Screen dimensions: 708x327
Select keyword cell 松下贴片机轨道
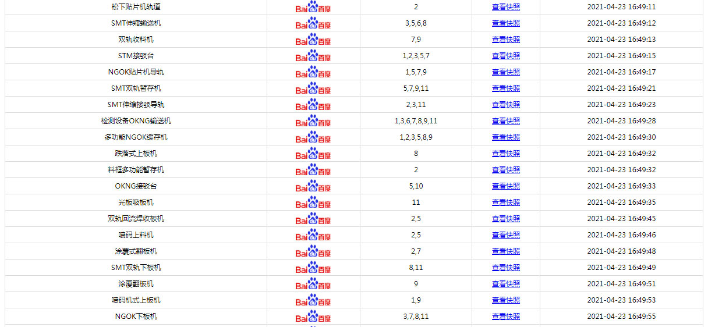(x=136, y=7)
